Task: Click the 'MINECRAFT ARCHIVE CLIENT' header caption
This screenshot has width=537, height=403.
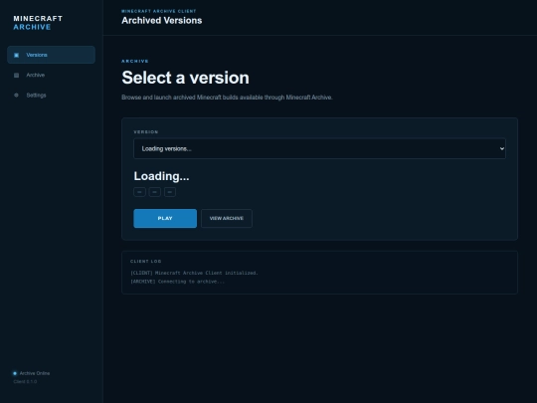Action: [x=159, y=11]
